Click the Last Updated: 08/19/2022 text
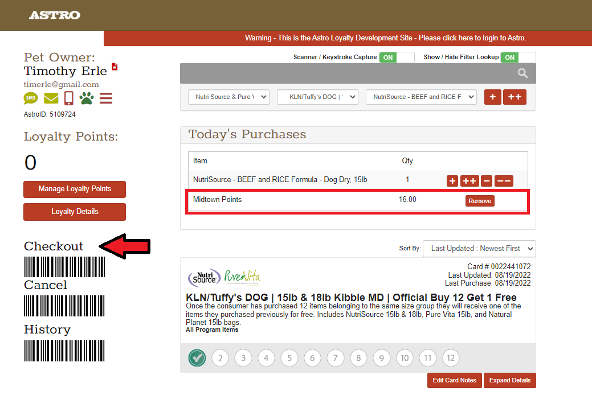 tap(489, 275)
